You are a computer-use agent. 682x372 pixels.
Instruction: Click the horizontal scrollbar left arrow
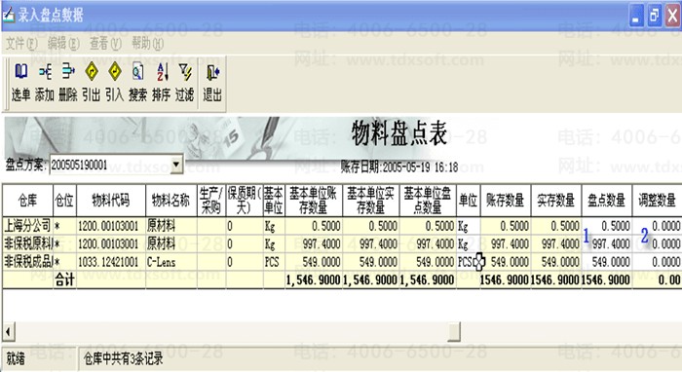coord(9,332)
